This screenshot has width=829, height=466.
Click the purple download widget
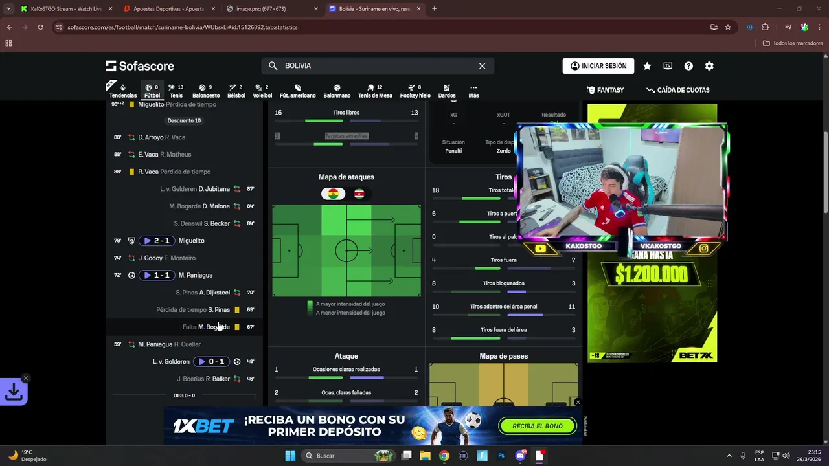click(14, 392)
